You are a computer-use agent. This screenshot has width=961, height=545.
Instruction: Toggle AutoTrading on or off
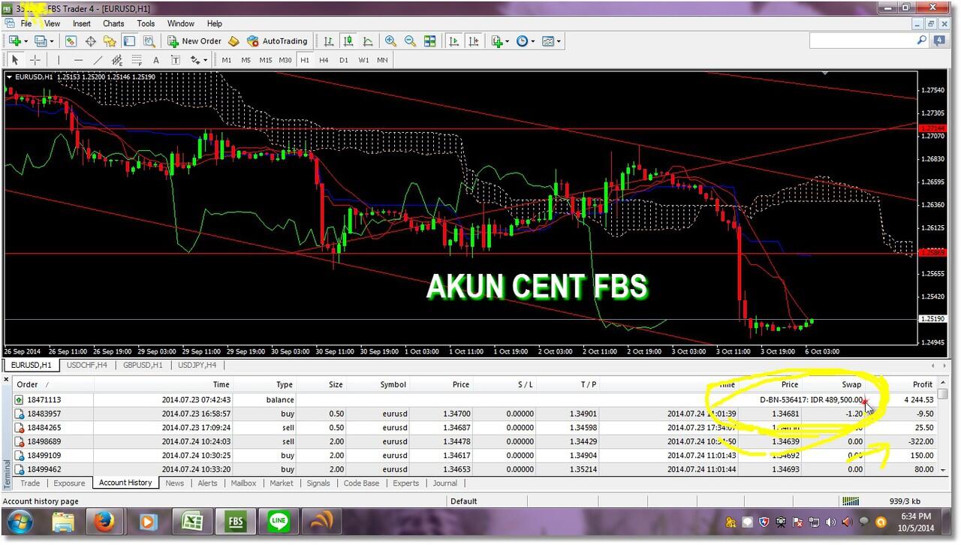(x=277, y=41)
